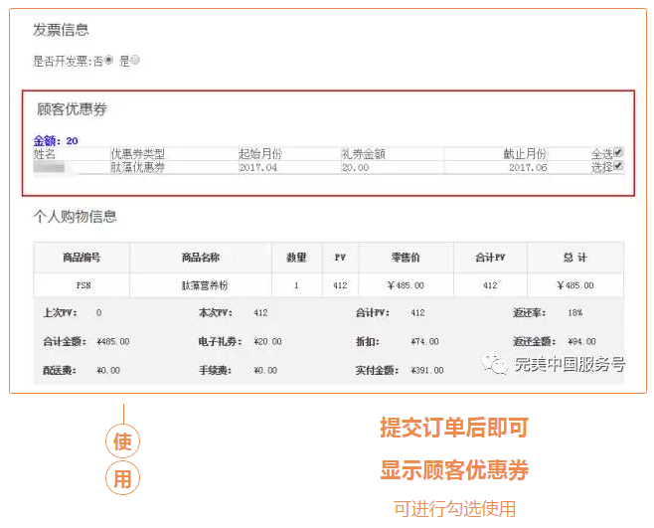Screen dimensions: 654x528
Task: Click the 商品名称 table header
Action: coord(201,258)
